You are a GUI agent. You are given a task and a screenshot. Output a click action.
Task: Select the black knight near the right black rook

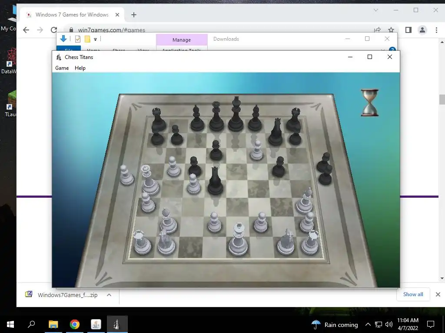coord(276,132)
